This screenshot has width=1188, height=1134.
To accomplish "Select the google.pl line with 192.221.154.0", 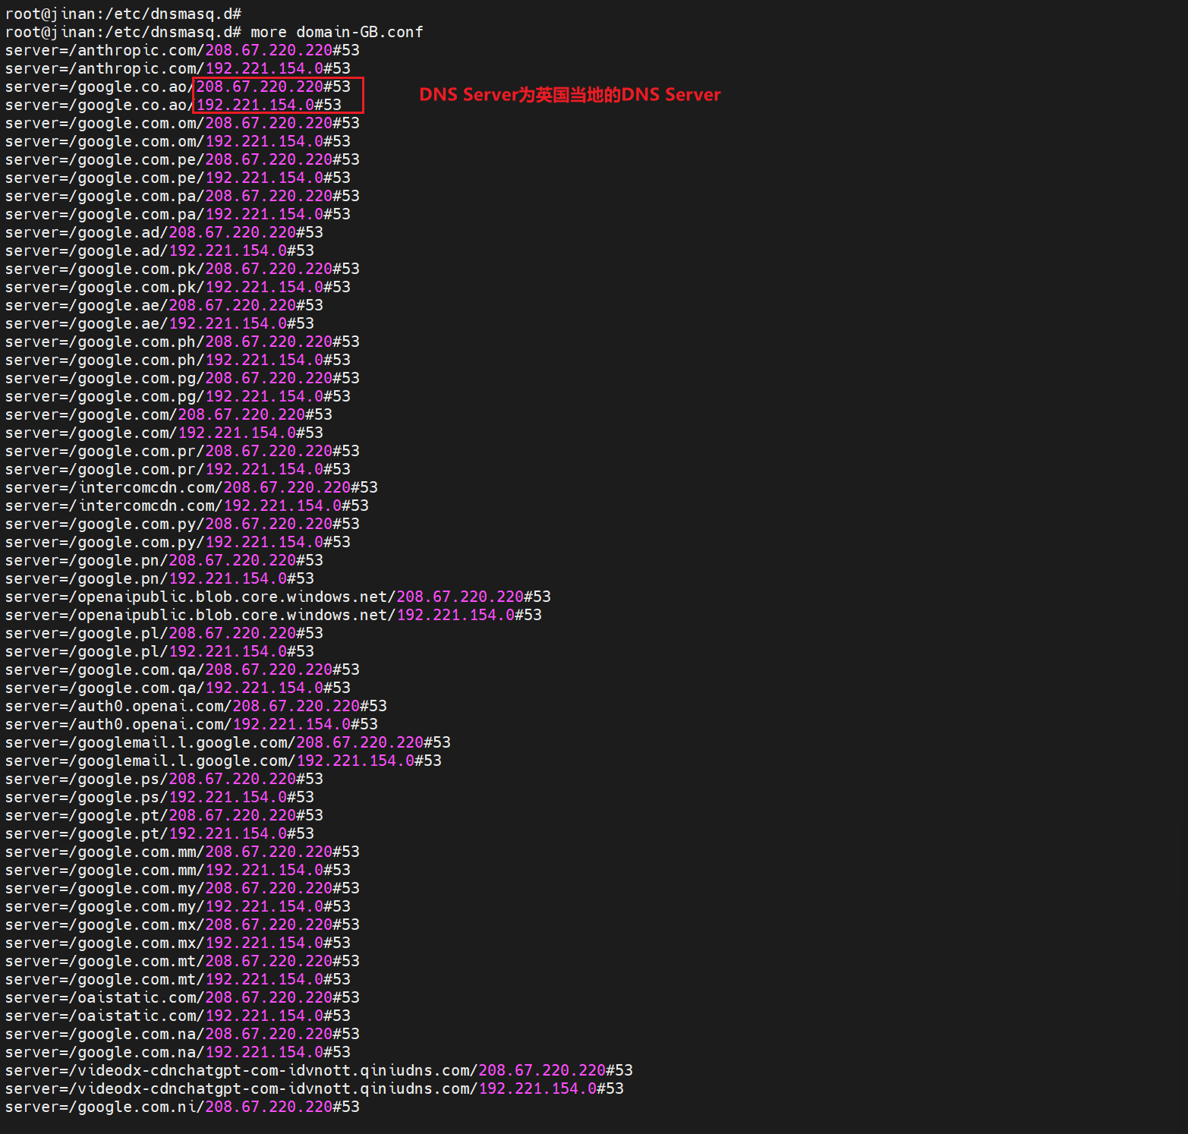I will [x=159, y=651].
